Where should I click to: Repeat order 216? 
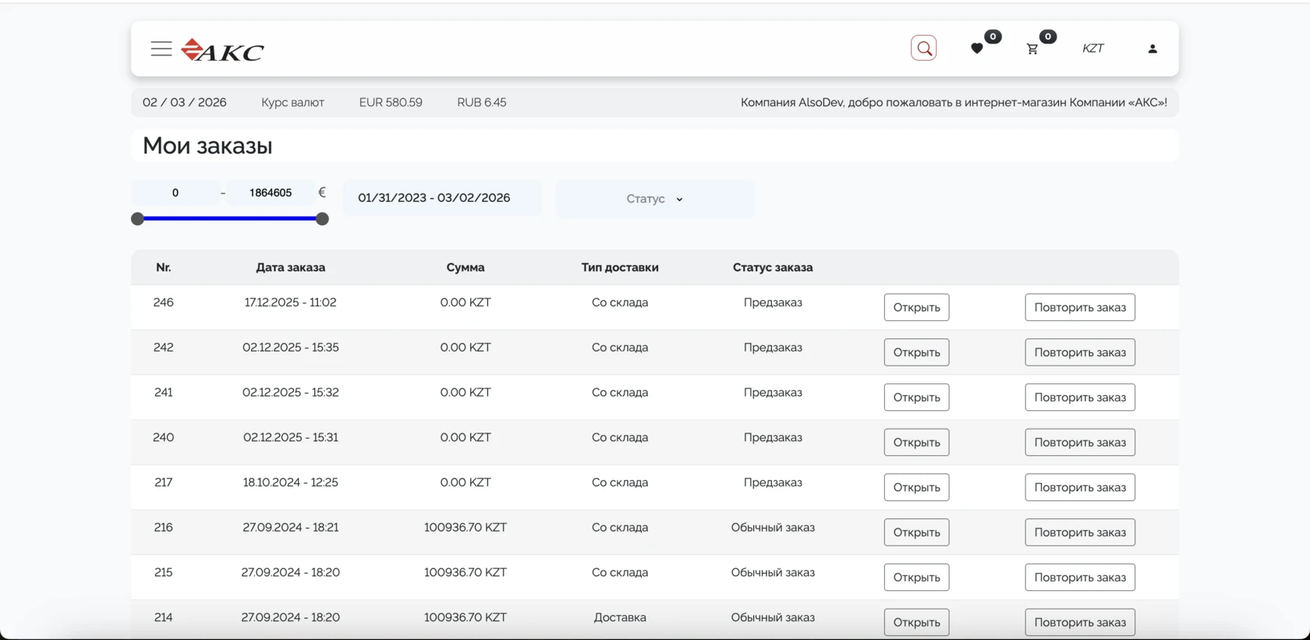tap(1080, 532)
